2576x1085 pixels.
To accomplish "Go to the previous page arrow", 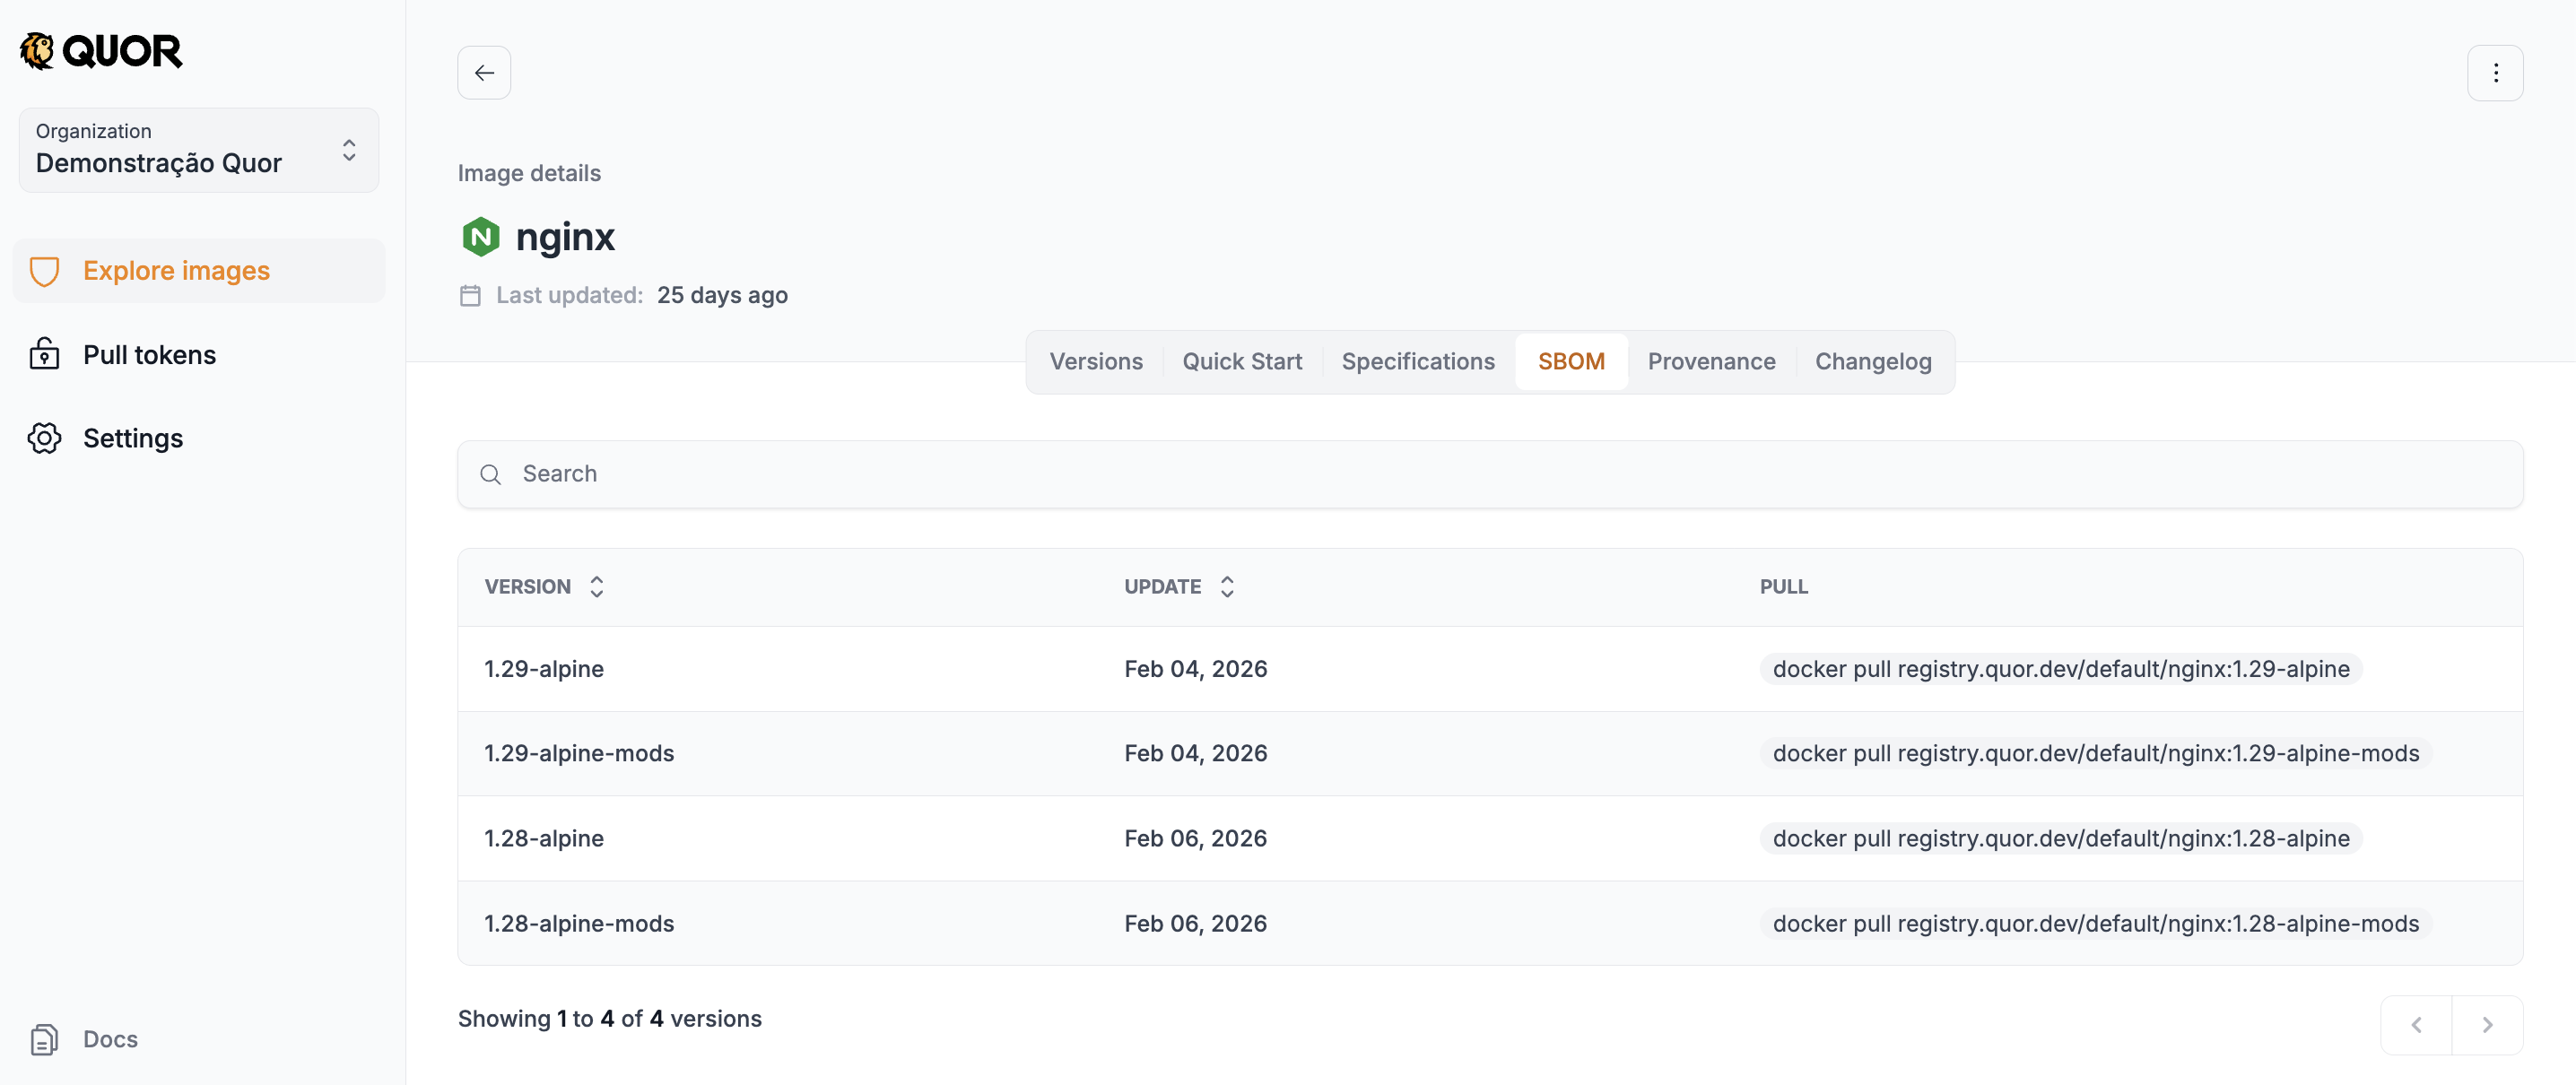I will pyautogui.click(x=2416, y=1024).
